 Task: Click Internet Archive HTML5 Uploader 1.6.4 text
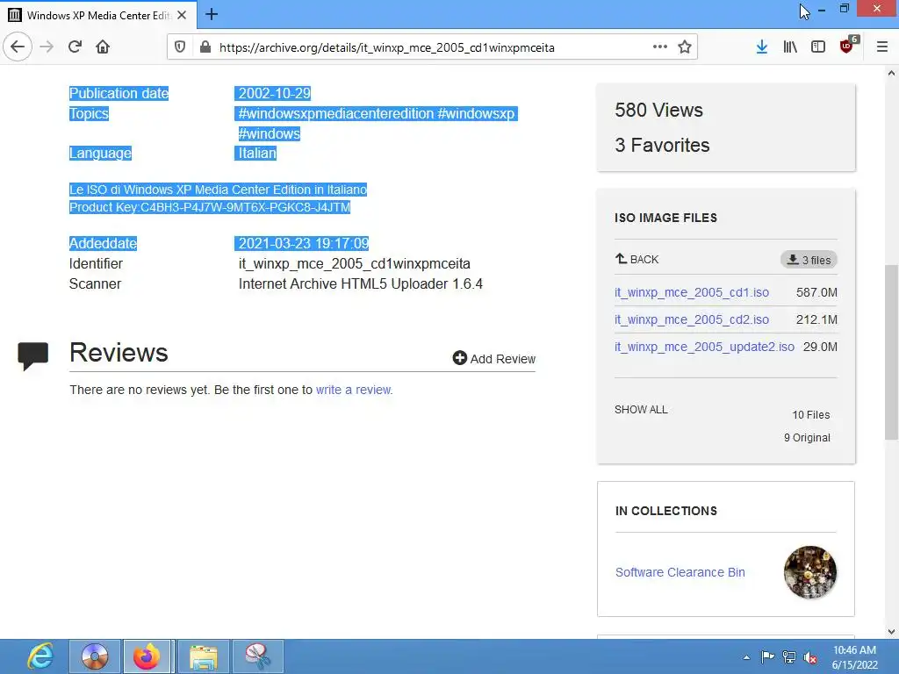[x=361, y=283]
